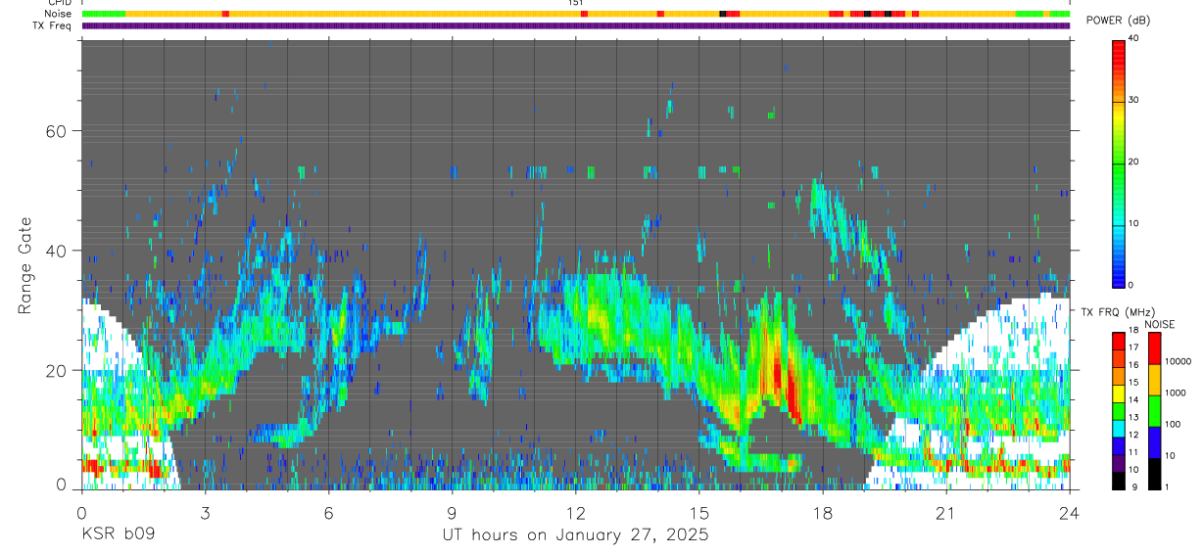Viewport: 1203px width, 555px height.
Task: Click the Noise strip at top
Action: pyautogui.click(x=576, y=14)
